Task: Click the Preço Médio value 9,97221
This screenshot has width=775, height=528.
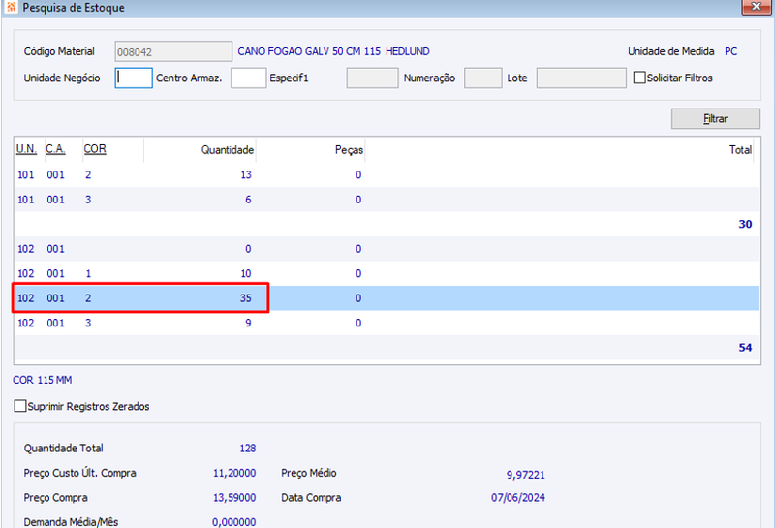Action: point(525,475)
